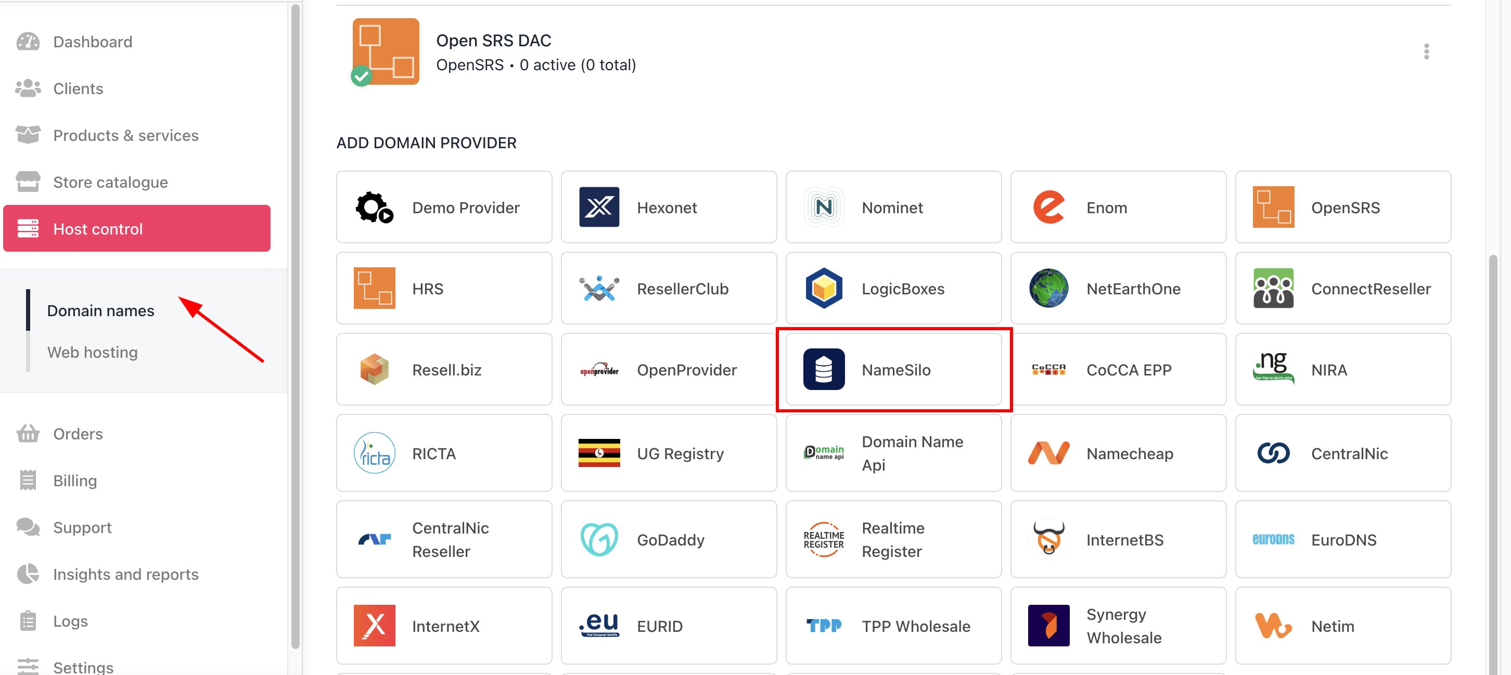Click the Support chat icon
Image resolution: width=1511 pixels, height=675 pixels.
point(28,528)
